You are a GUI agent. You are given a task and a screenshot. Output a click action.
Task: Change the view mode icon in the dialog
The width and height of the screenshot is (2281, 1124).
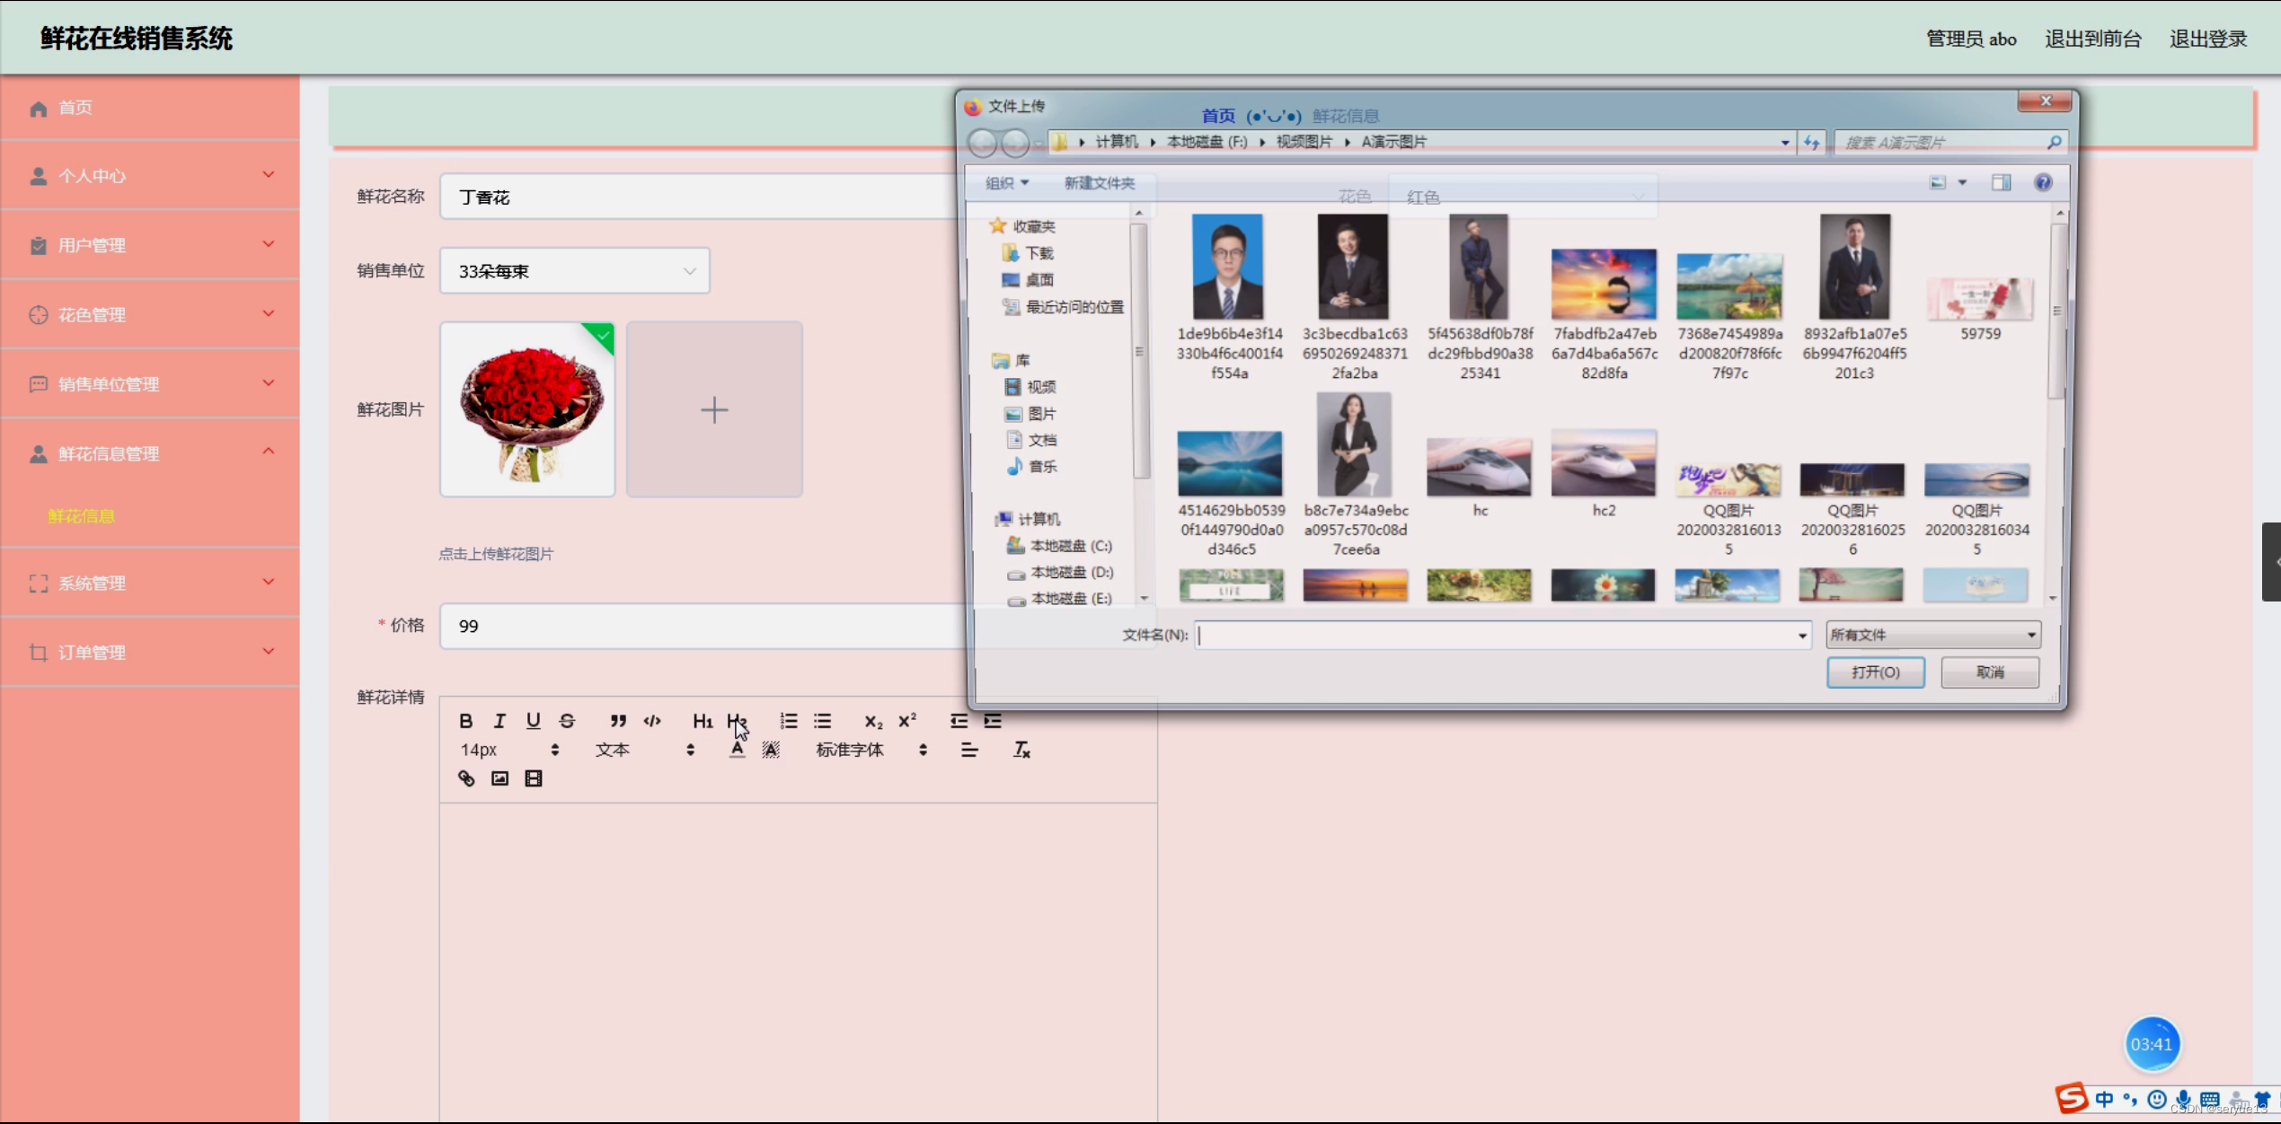pyautogui.click(x=1938, y=183)
